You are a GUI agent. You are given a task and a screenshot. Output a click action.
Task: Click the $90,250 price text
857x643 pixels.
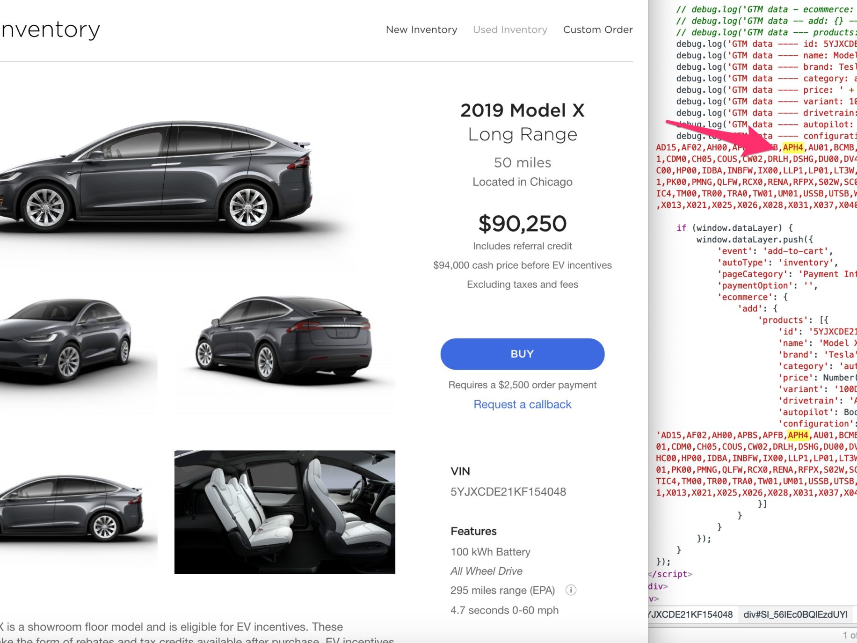[522, 224]
